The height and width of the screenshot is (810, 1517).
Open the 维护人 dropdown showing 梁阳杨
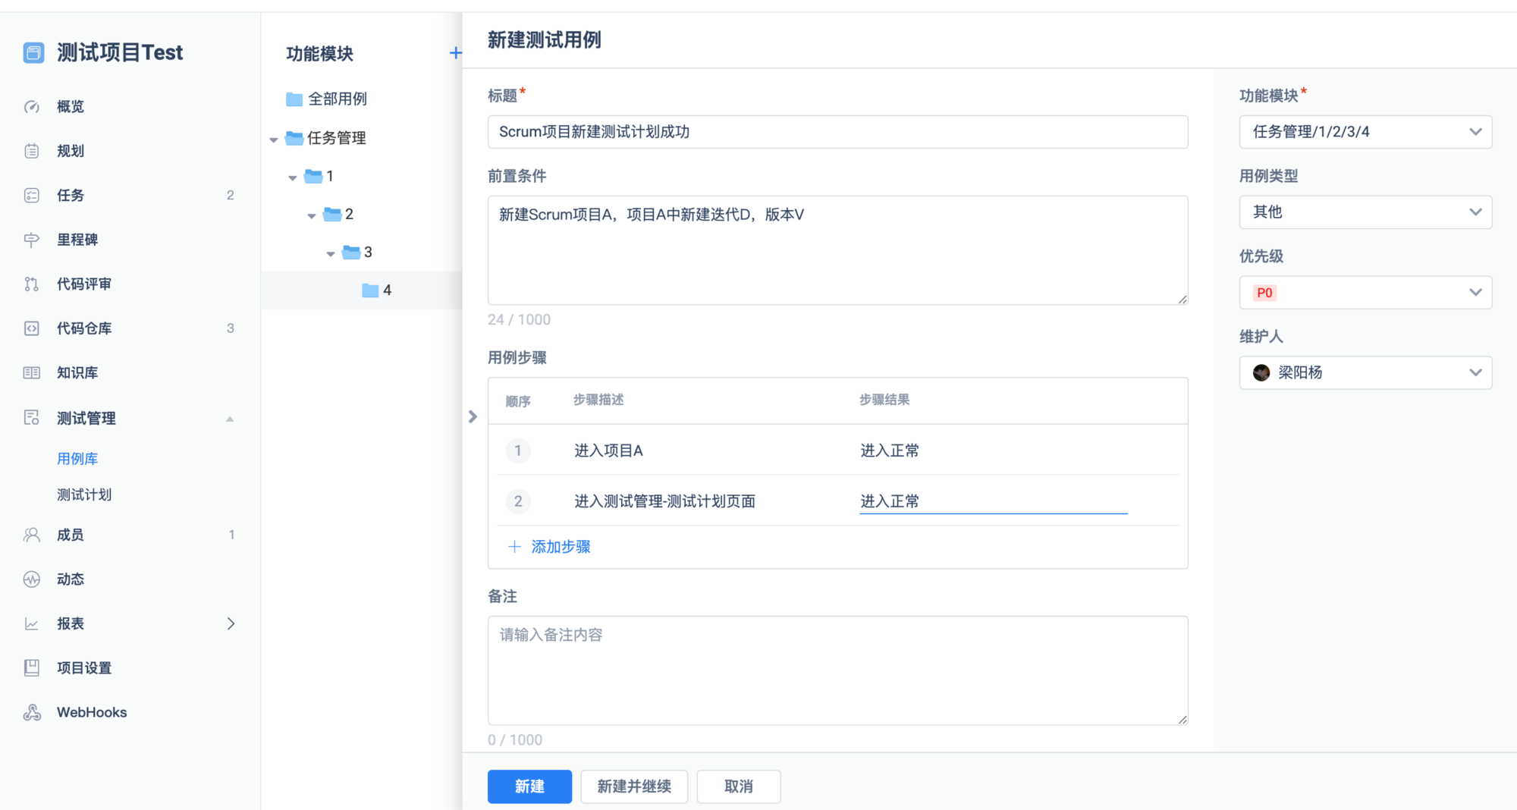pos(1365,373)
